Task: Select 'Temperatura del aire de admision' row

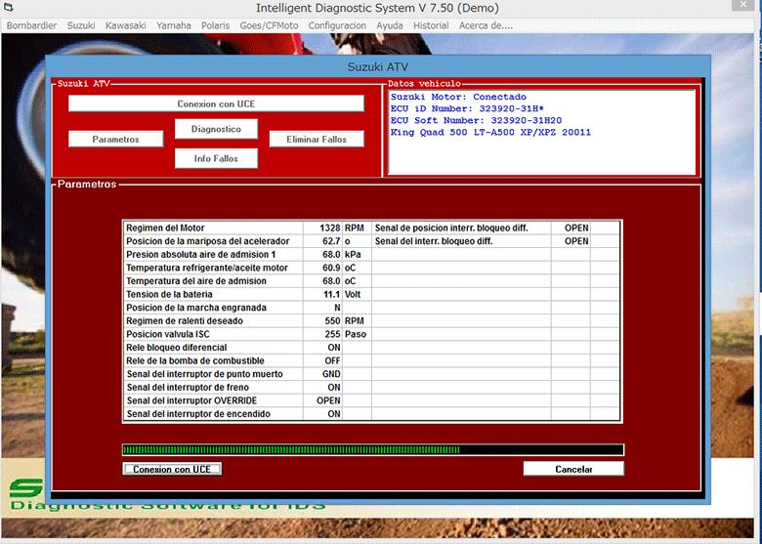Action: click(214, 280)
